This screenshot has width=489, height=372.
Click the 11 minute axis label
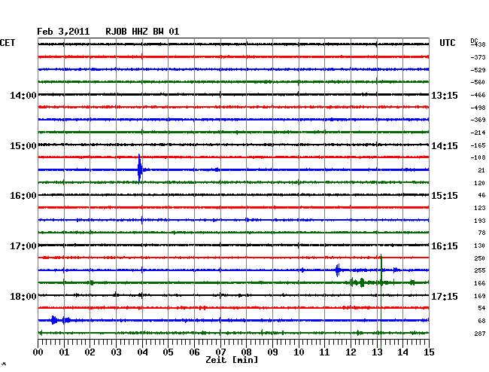click(325, 352)
